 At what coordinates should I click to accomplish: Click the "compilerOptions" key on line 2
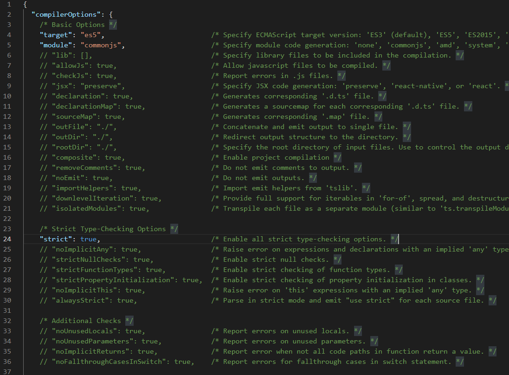coord(65,14)
